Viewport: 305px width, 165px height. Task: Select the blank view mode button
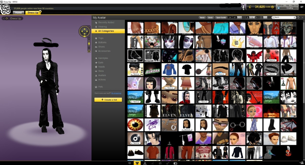pyautogui.click(x=269, y=18)
